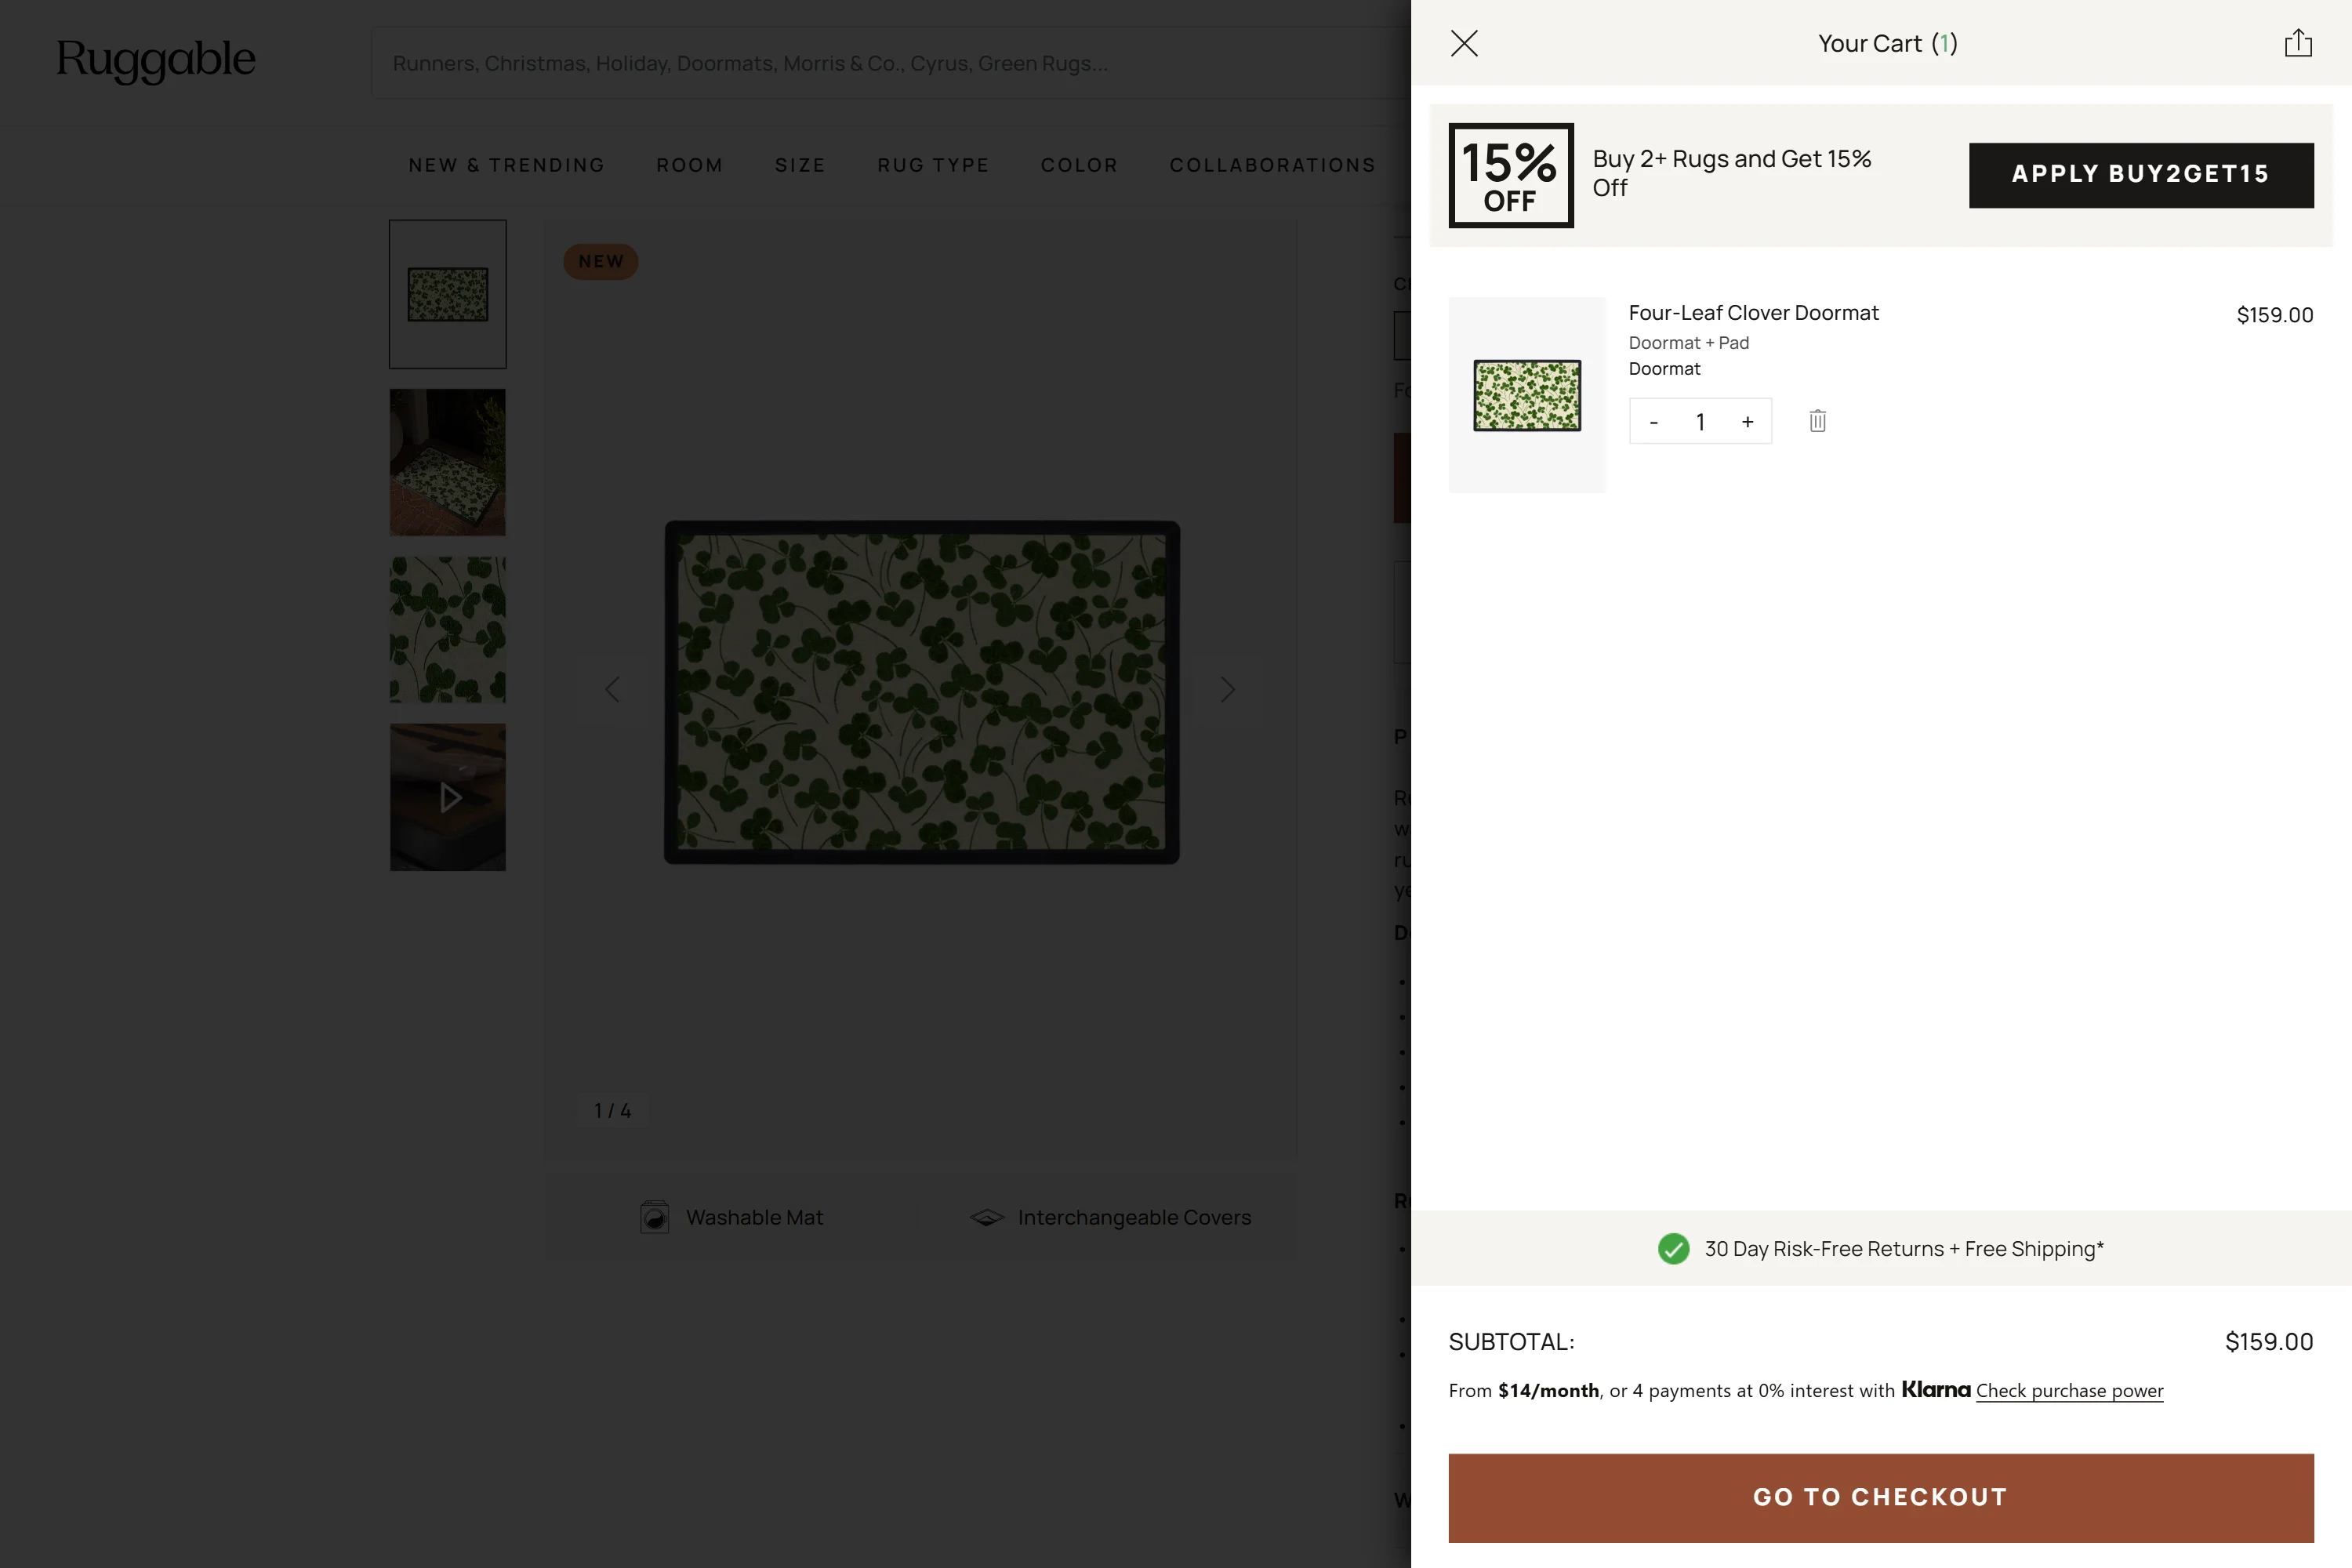Go to checkout
The image size is (2352, 1568).
coord(1880,1497)
